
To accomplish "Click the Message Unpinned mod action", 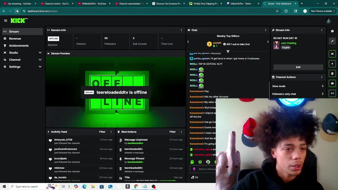I will (x=136, y=140).
